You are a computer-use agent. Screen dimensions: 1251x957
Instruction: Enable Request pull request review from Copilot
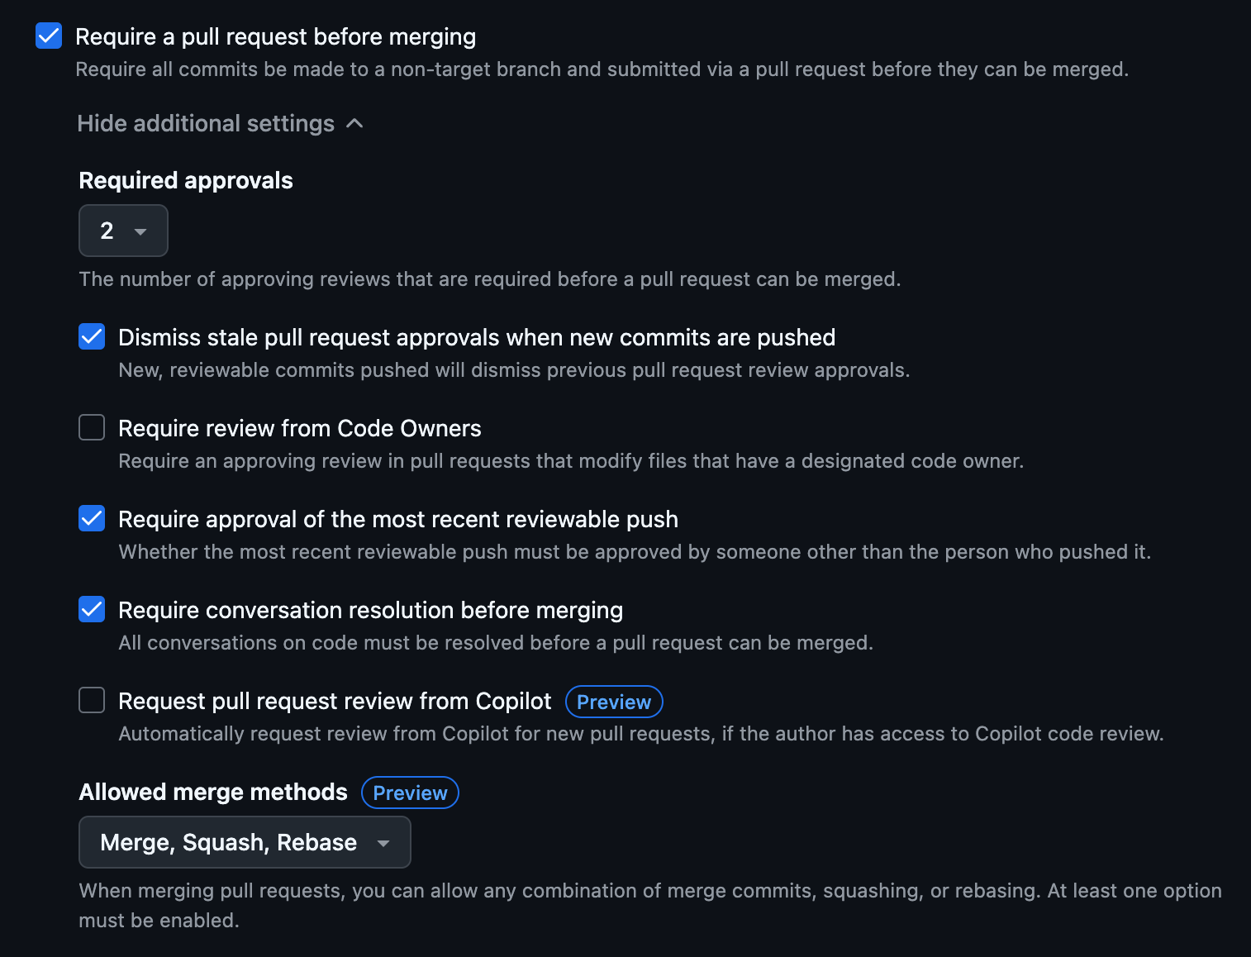(x=92, y=700)
